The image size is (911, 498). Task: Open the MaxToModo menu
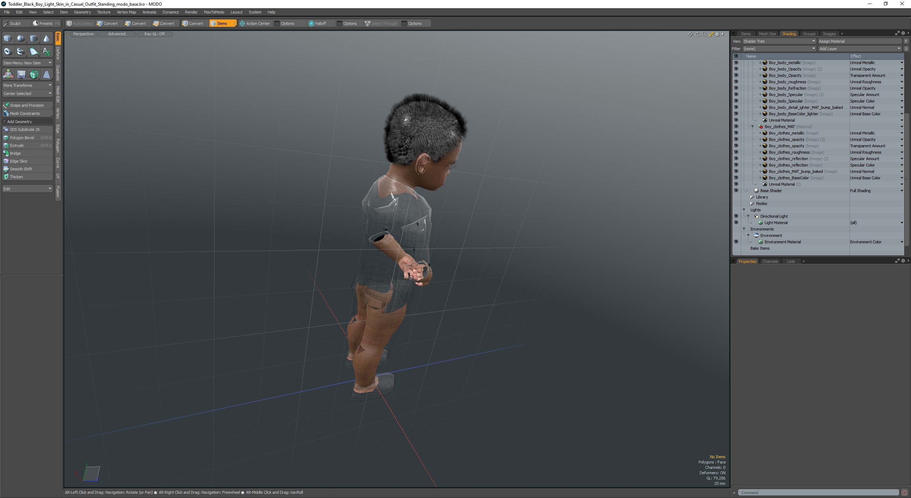(x=214, y=12)
